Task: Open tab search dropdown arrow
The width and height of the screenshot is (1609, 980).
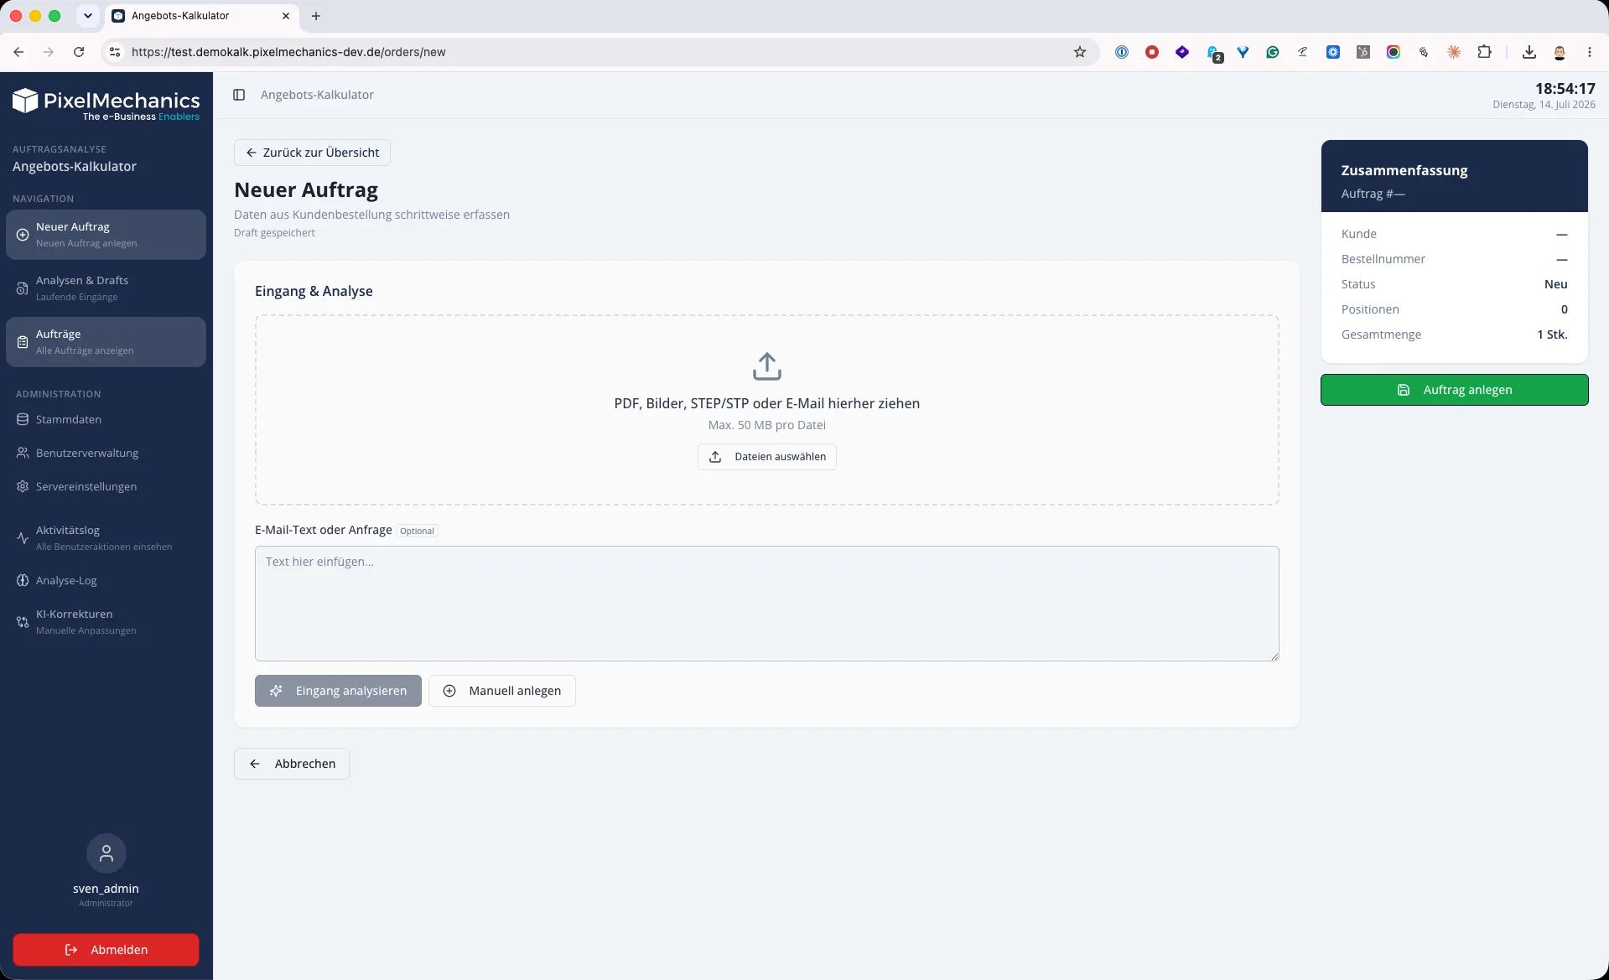Action: click(88, 16)
